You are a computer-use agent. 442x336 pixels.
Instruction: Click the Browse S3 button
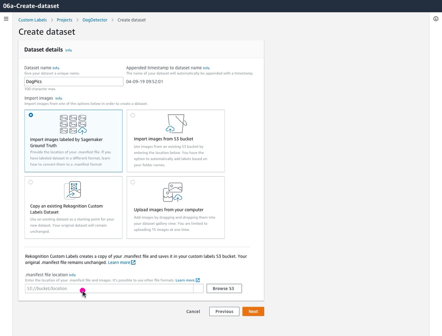point(224,288)
